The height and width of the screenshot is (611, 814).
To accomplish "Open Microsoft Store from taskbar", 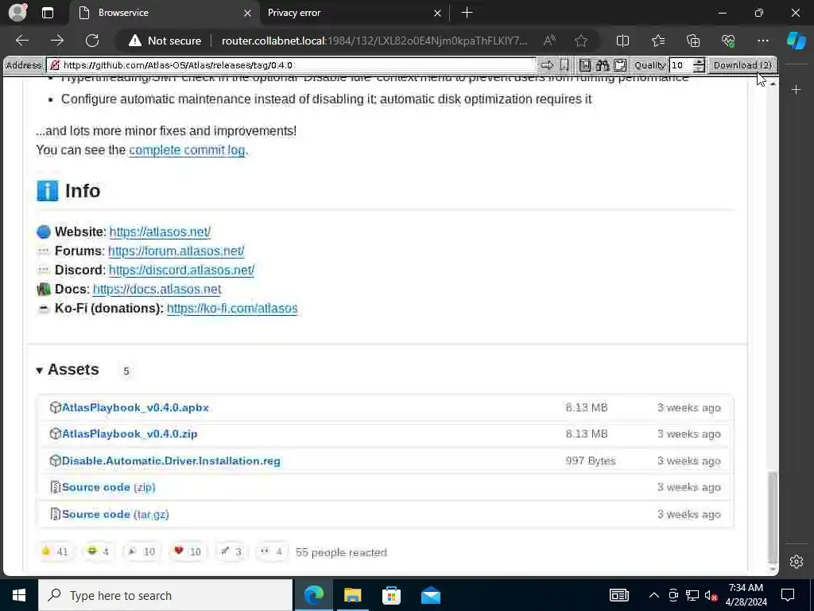I will click(391, 595).
